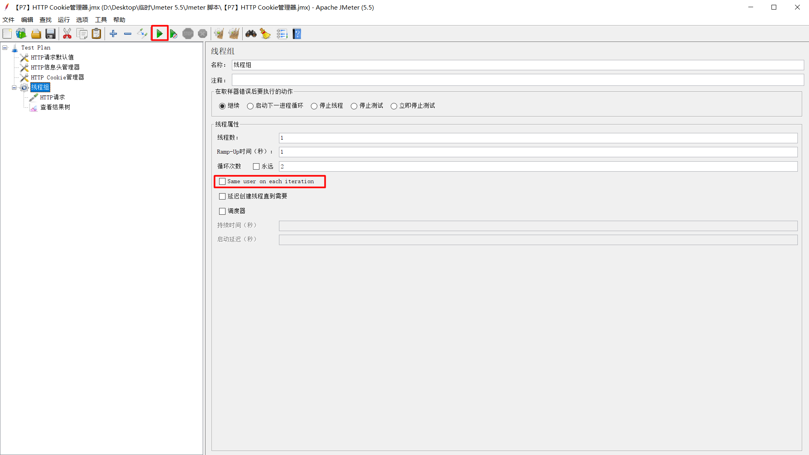Collapse the 线程组 tree node

tap(14, 87)
